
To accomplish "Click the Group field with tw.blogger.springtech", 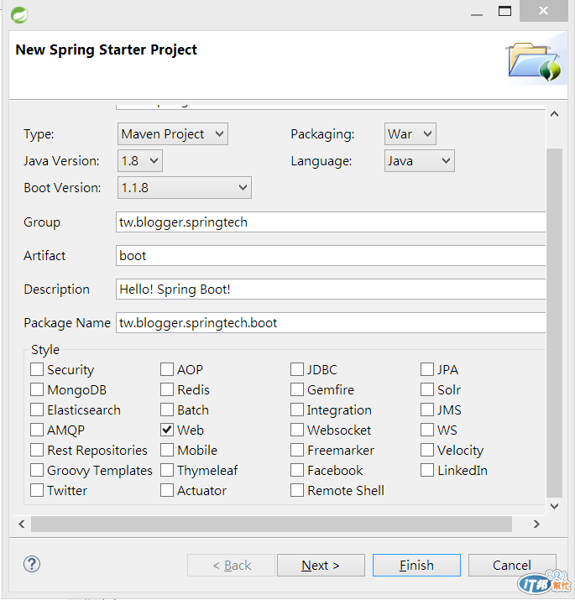I will 331,222.
